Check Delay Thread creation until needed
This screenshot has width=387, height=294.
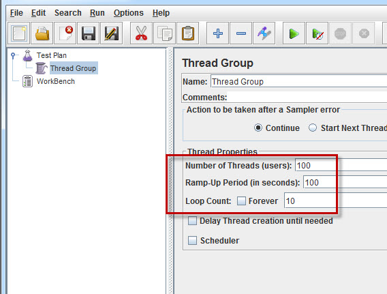(x=192, y=220)
